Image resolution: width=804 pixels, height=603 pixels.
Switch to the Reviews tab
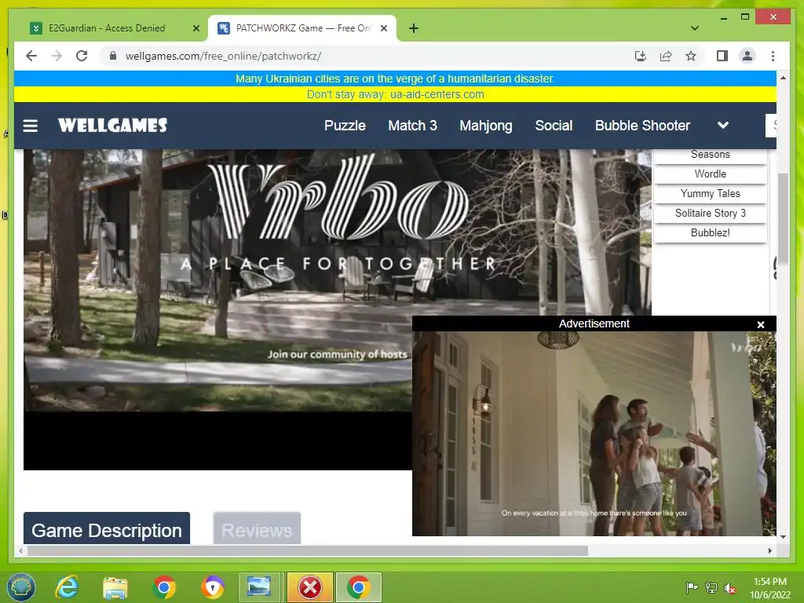(x=257, y=528)
